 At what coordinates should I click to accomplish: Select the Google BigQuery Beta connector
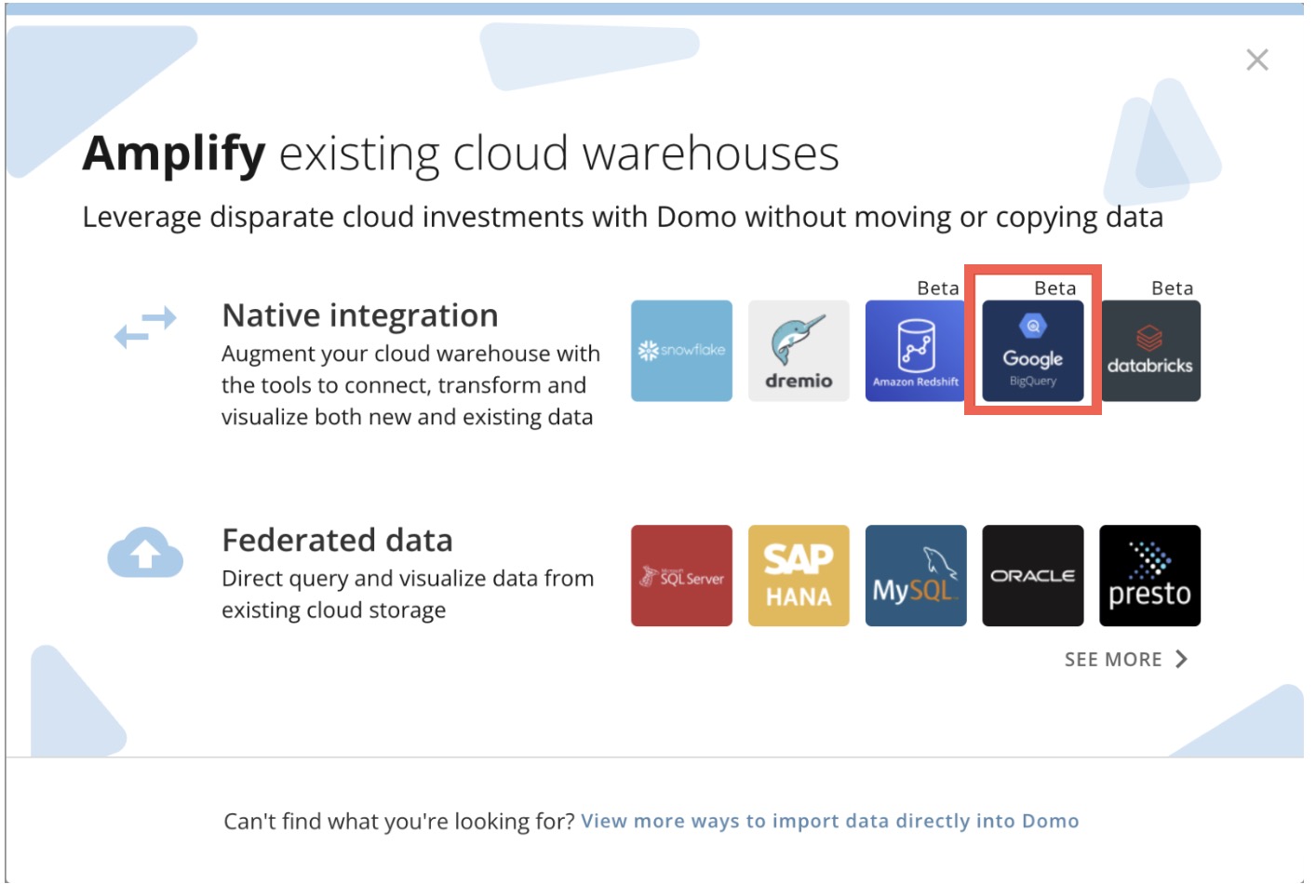click(x=1033, y=350)
